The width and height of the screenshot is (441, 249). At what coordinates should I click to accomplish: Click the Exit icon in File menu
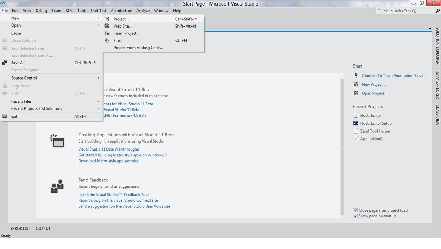(4, 116)
